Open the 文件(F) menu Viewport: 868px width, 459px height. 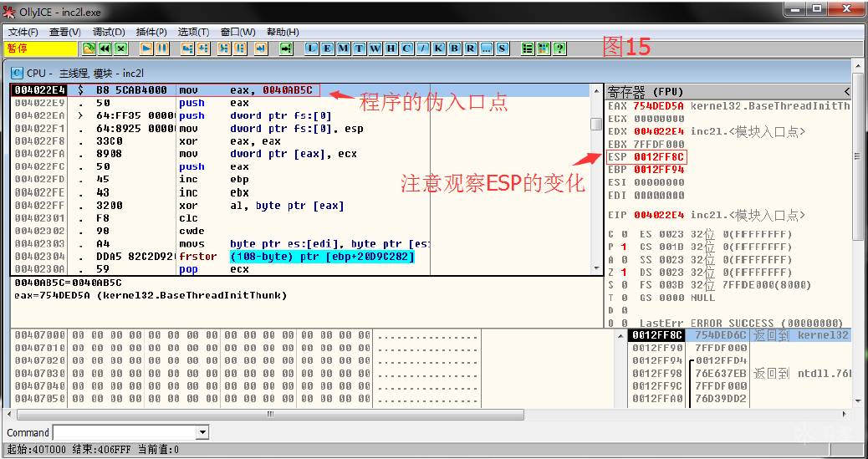(x=23, y=32)
